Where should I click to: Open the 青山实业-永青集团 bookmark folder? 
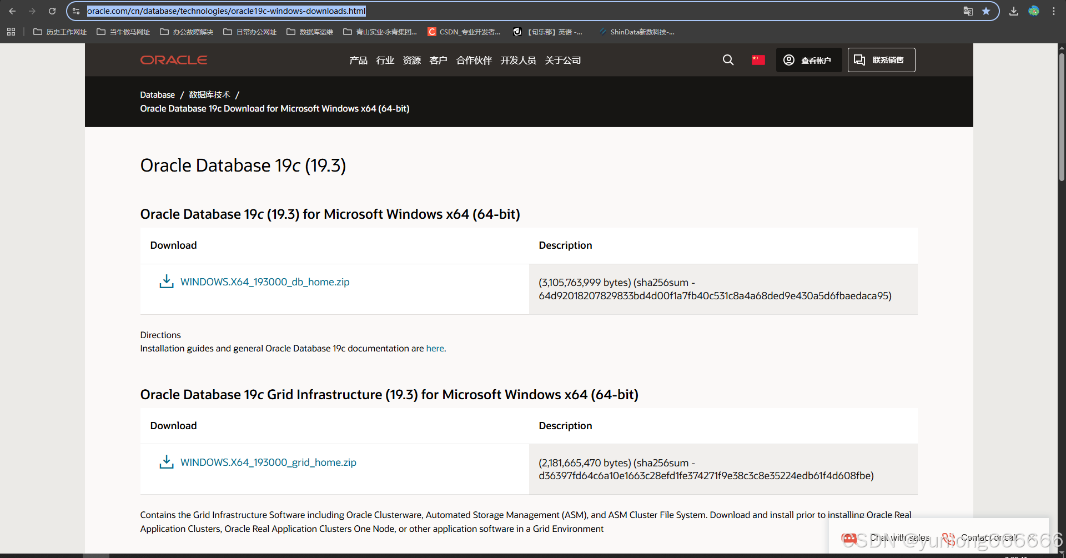[x=380, y=32]
